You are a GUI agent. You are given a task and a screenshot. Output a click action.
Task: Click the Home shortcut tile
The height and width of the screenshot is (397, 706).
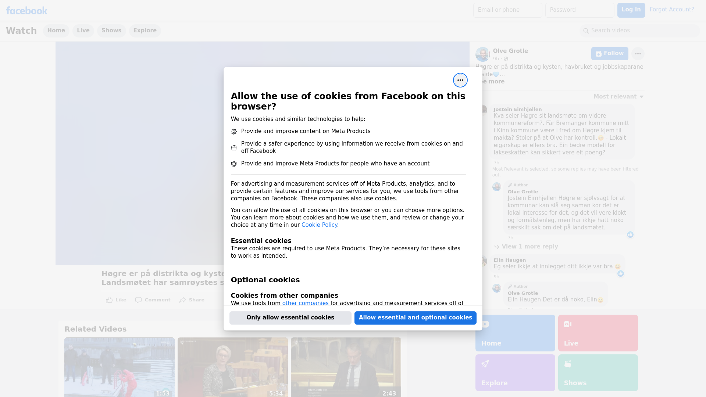(515, 333)
